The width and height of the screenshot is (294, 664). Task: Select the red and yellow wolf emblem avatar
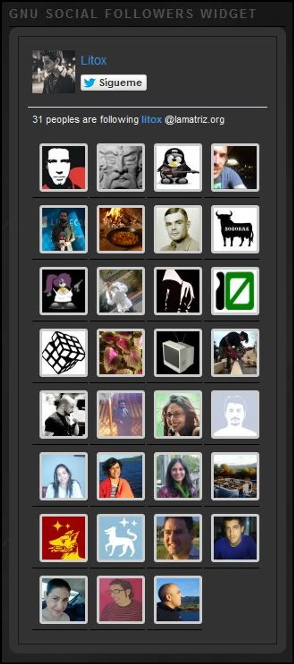64,538
